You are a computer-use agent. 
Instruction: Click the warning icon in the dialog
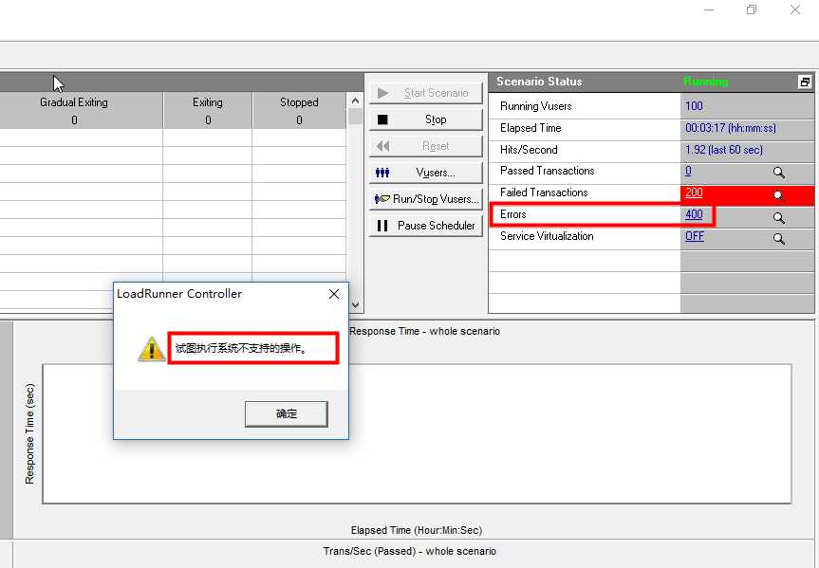pyautogui.click(x=152, y=349)
